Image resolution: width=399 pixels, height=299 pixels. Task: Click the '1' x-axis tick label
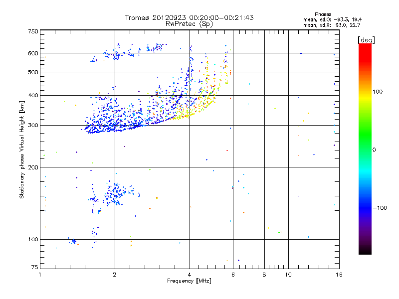40,275
